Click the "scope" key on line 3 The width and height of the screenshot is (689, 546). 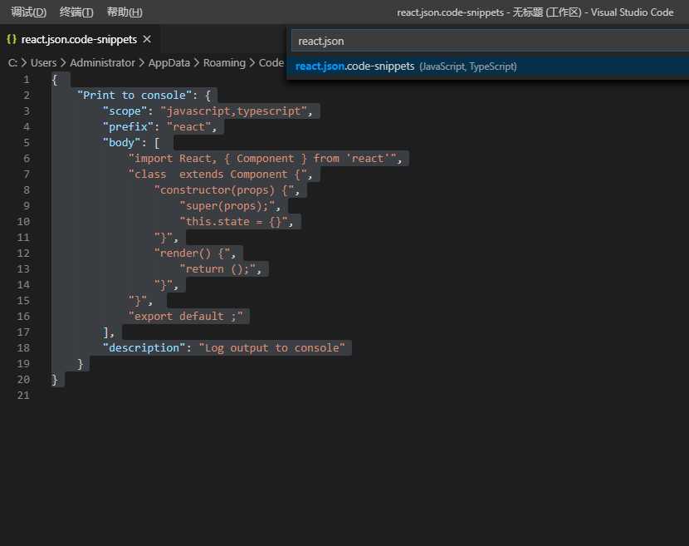pos(125,111)
